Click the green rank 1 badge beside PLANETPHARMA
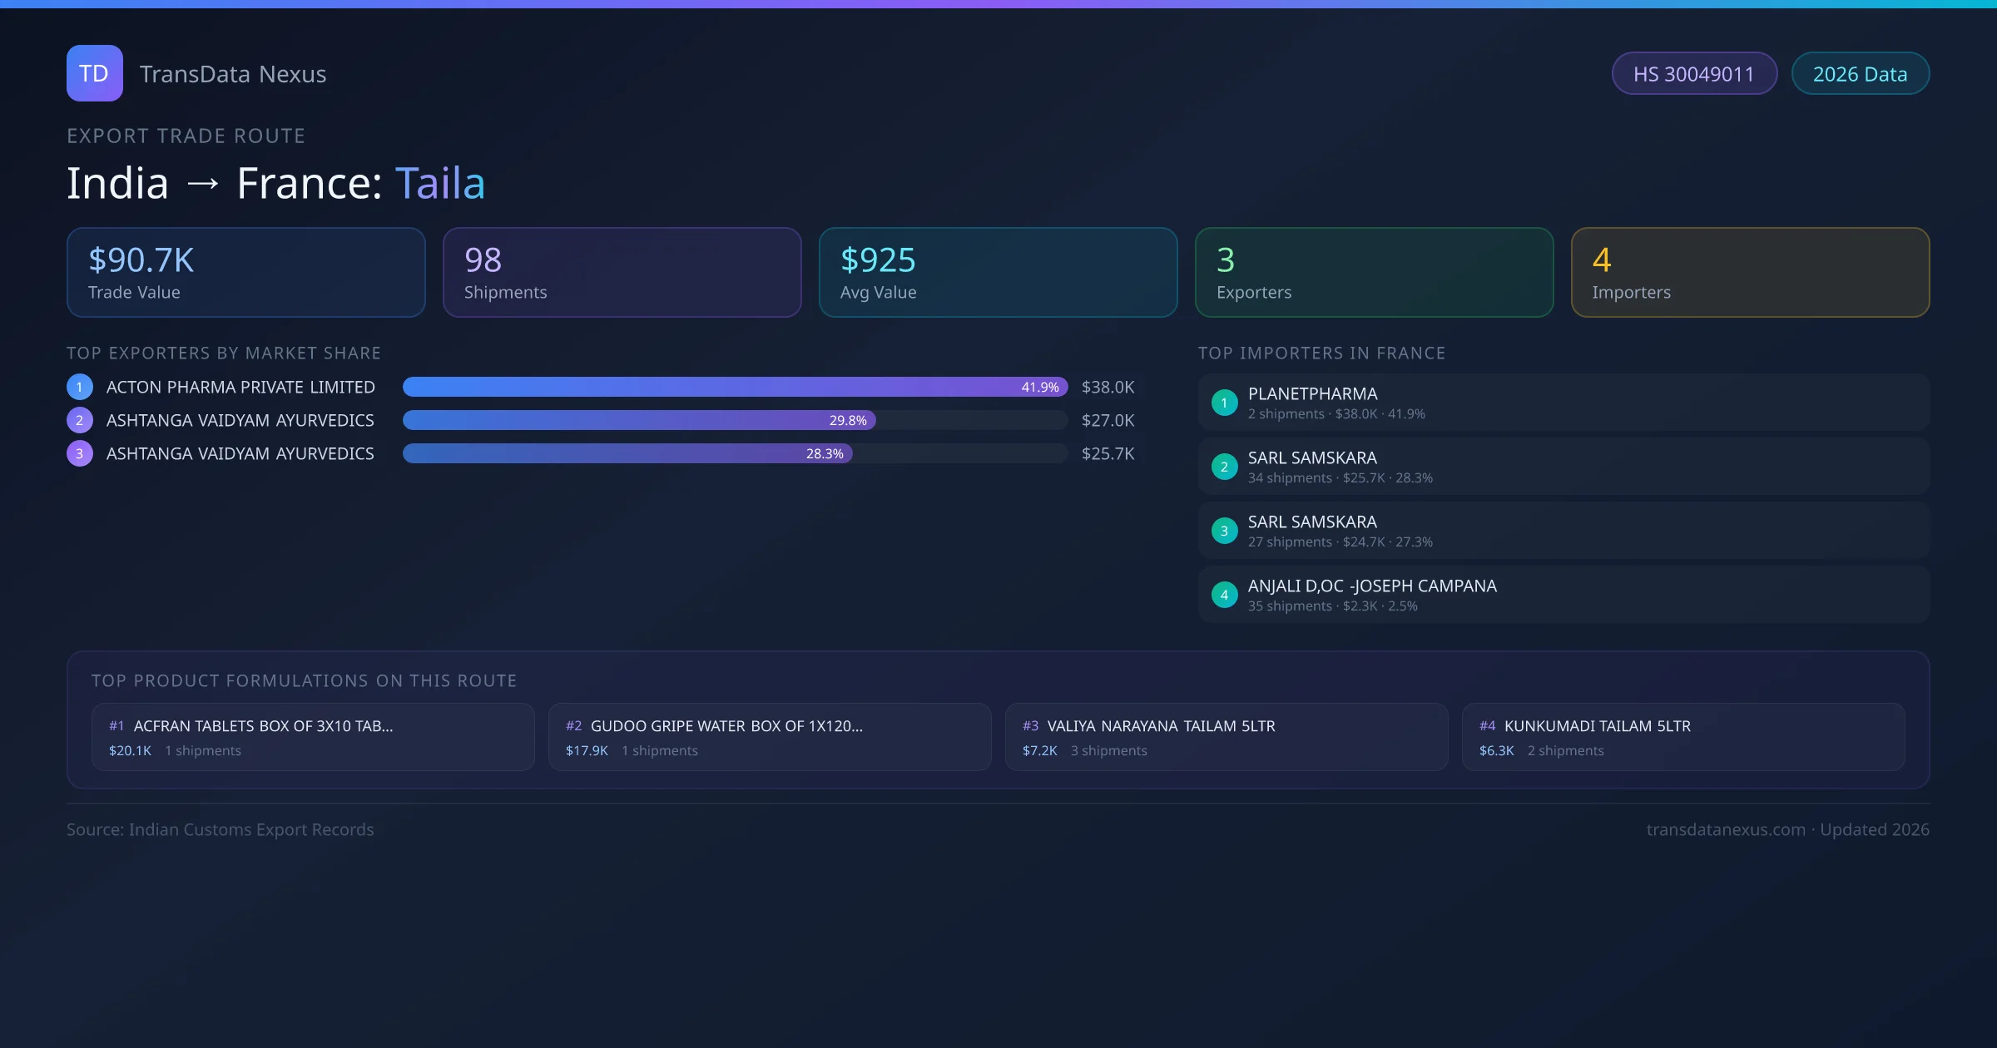This screenshot has width=1997, height=1048. (x=1224, y=403)
